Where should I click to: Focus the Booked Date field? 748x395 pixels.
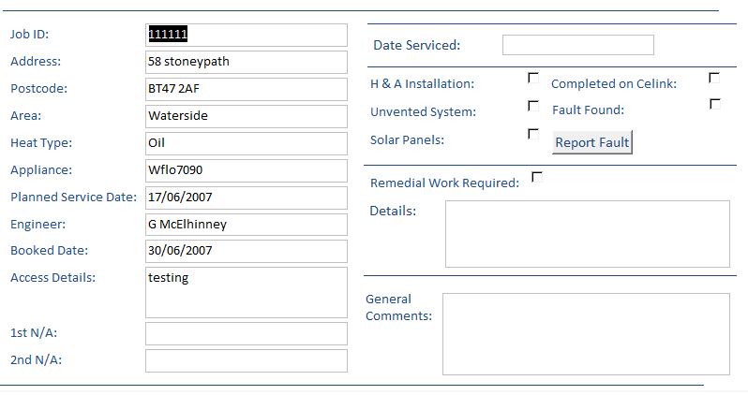[x=246, y=251]
